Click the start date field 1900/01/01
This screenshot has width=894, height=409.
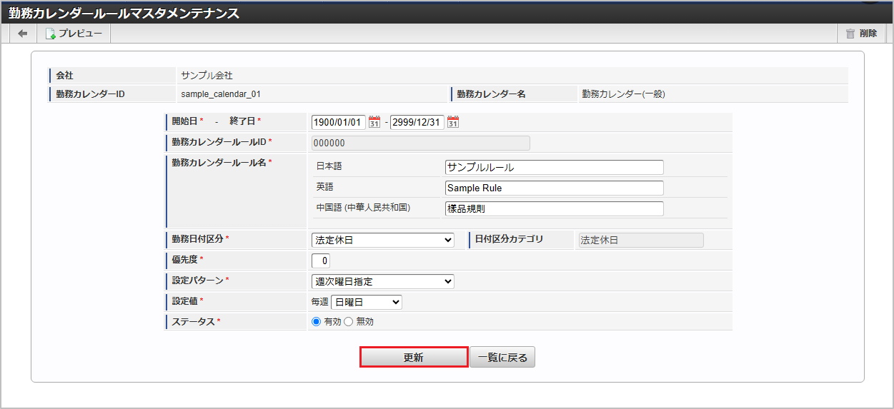coord(339,122)
